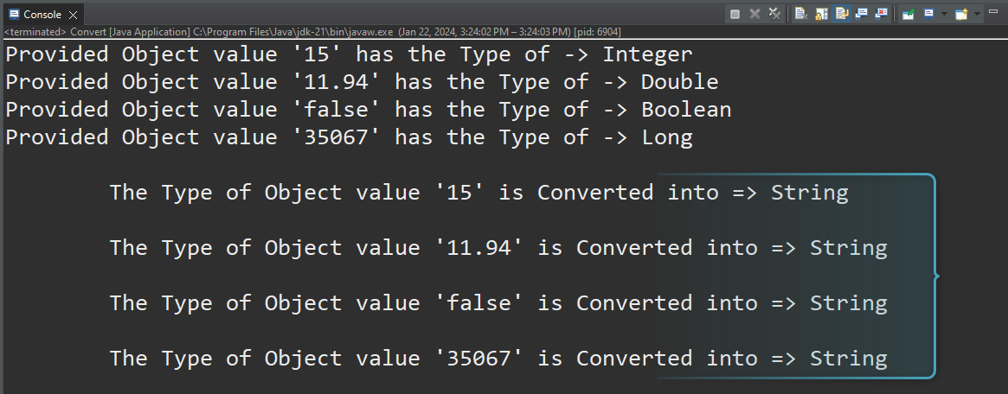This screenshot has width=1008, height=394.
Task: Toggle Scroll Lock on the console
Action: pos(821,14)
